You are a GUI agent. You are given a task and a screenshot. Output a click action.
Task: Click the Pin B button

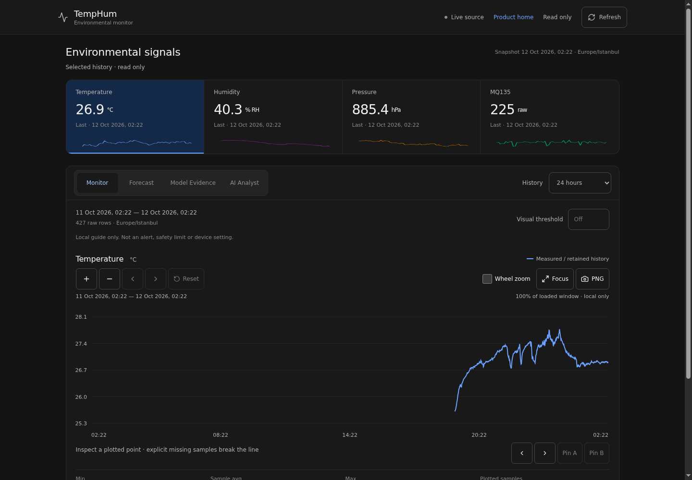tap(596, 453)
